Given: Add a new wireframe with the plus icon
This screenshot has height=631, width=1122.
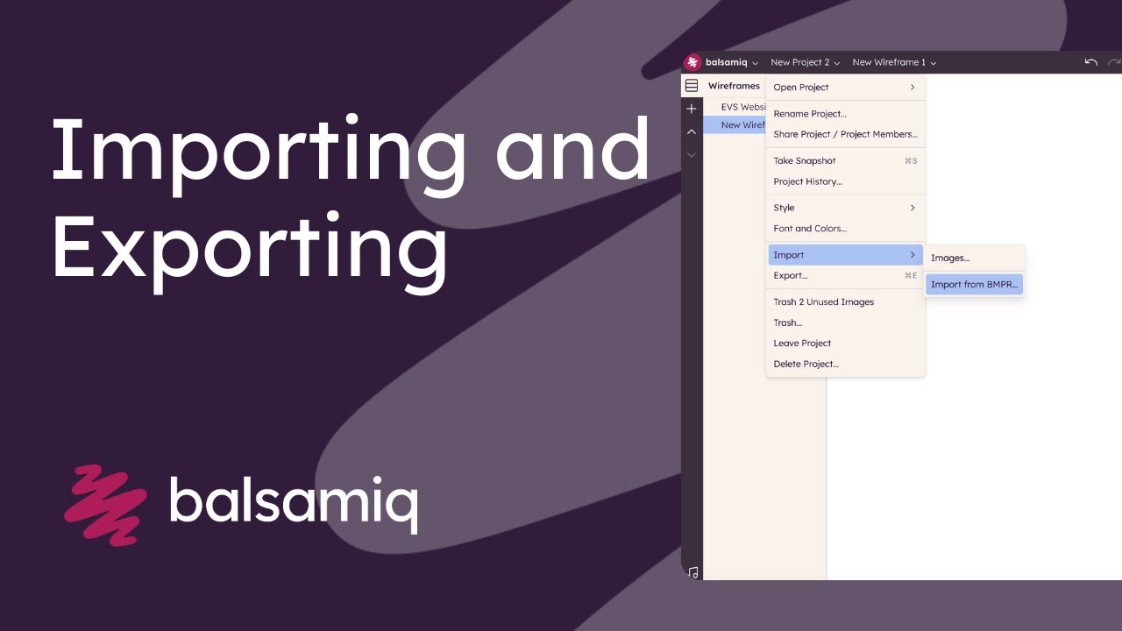Looking at the screenshot, I should click(692, 109).
